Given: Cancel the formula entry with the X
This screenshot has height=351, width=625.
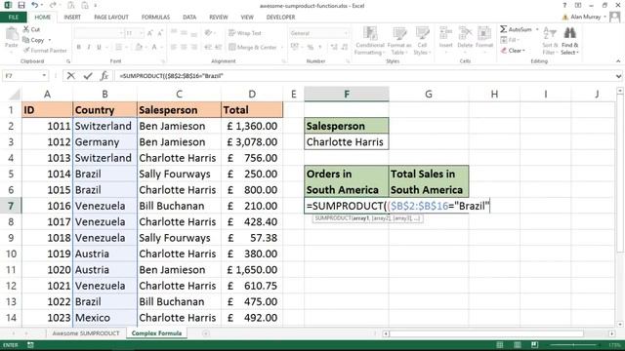Looking at the screenshot, I should [x=71, y=76].
